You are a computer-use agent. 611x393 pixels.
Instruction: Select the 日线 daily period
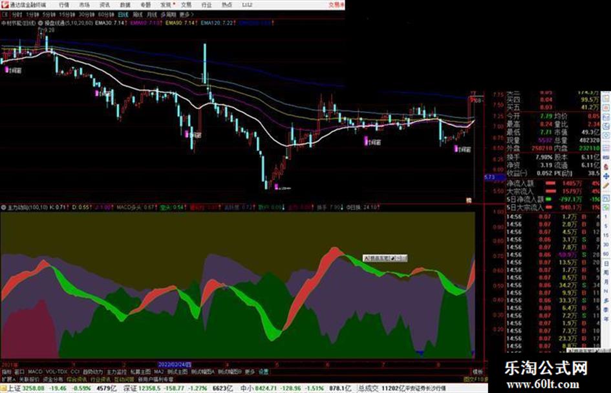(123, 15)
